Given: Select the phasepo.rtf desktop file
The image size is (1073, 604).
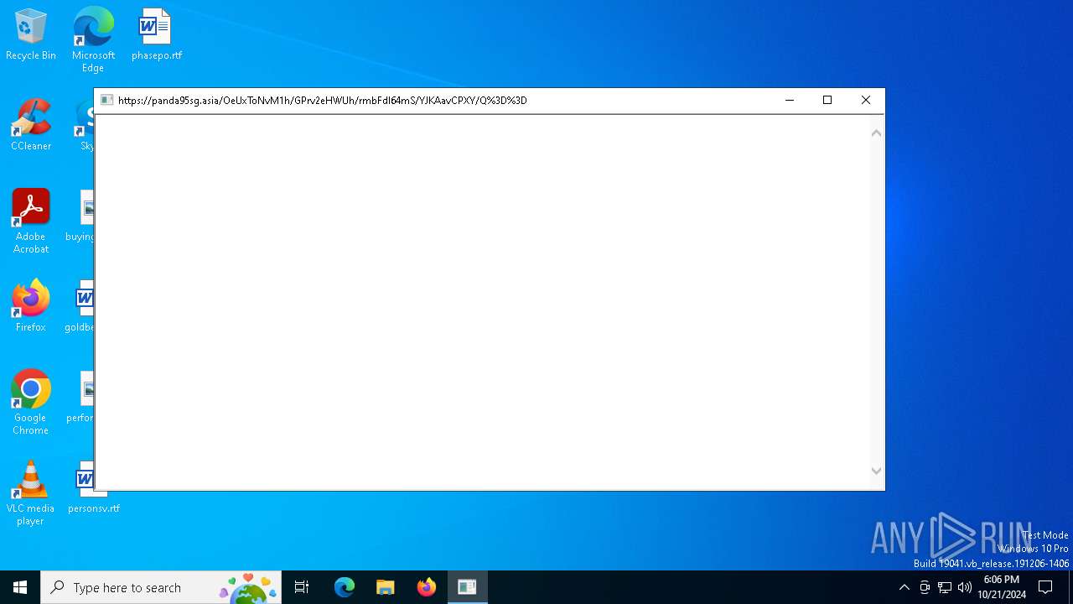Looking at the screenshot, I should [x=156, y=35].
